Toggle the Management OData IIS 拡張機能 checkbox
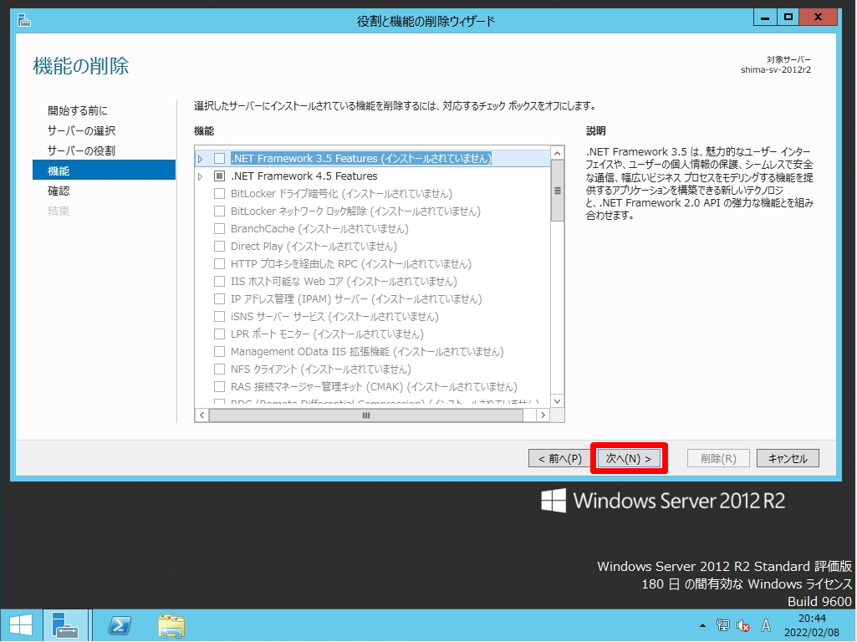Image resolution: width=857 pixels, height=642 pixels. tap(219, 351)
